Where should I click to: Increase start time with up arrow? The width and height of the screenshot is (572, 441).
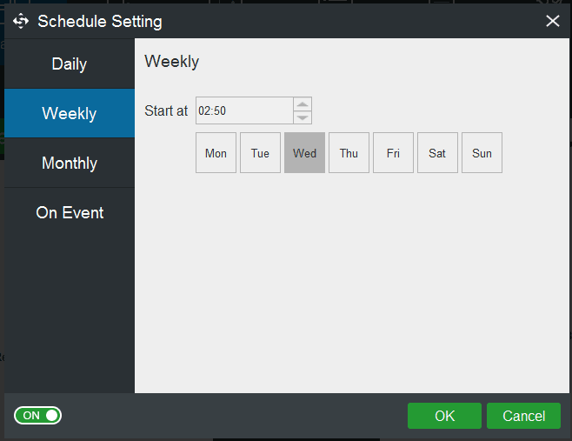point(303,104)
